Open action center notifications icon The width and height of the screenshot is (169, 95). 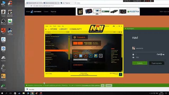[166, 93]
